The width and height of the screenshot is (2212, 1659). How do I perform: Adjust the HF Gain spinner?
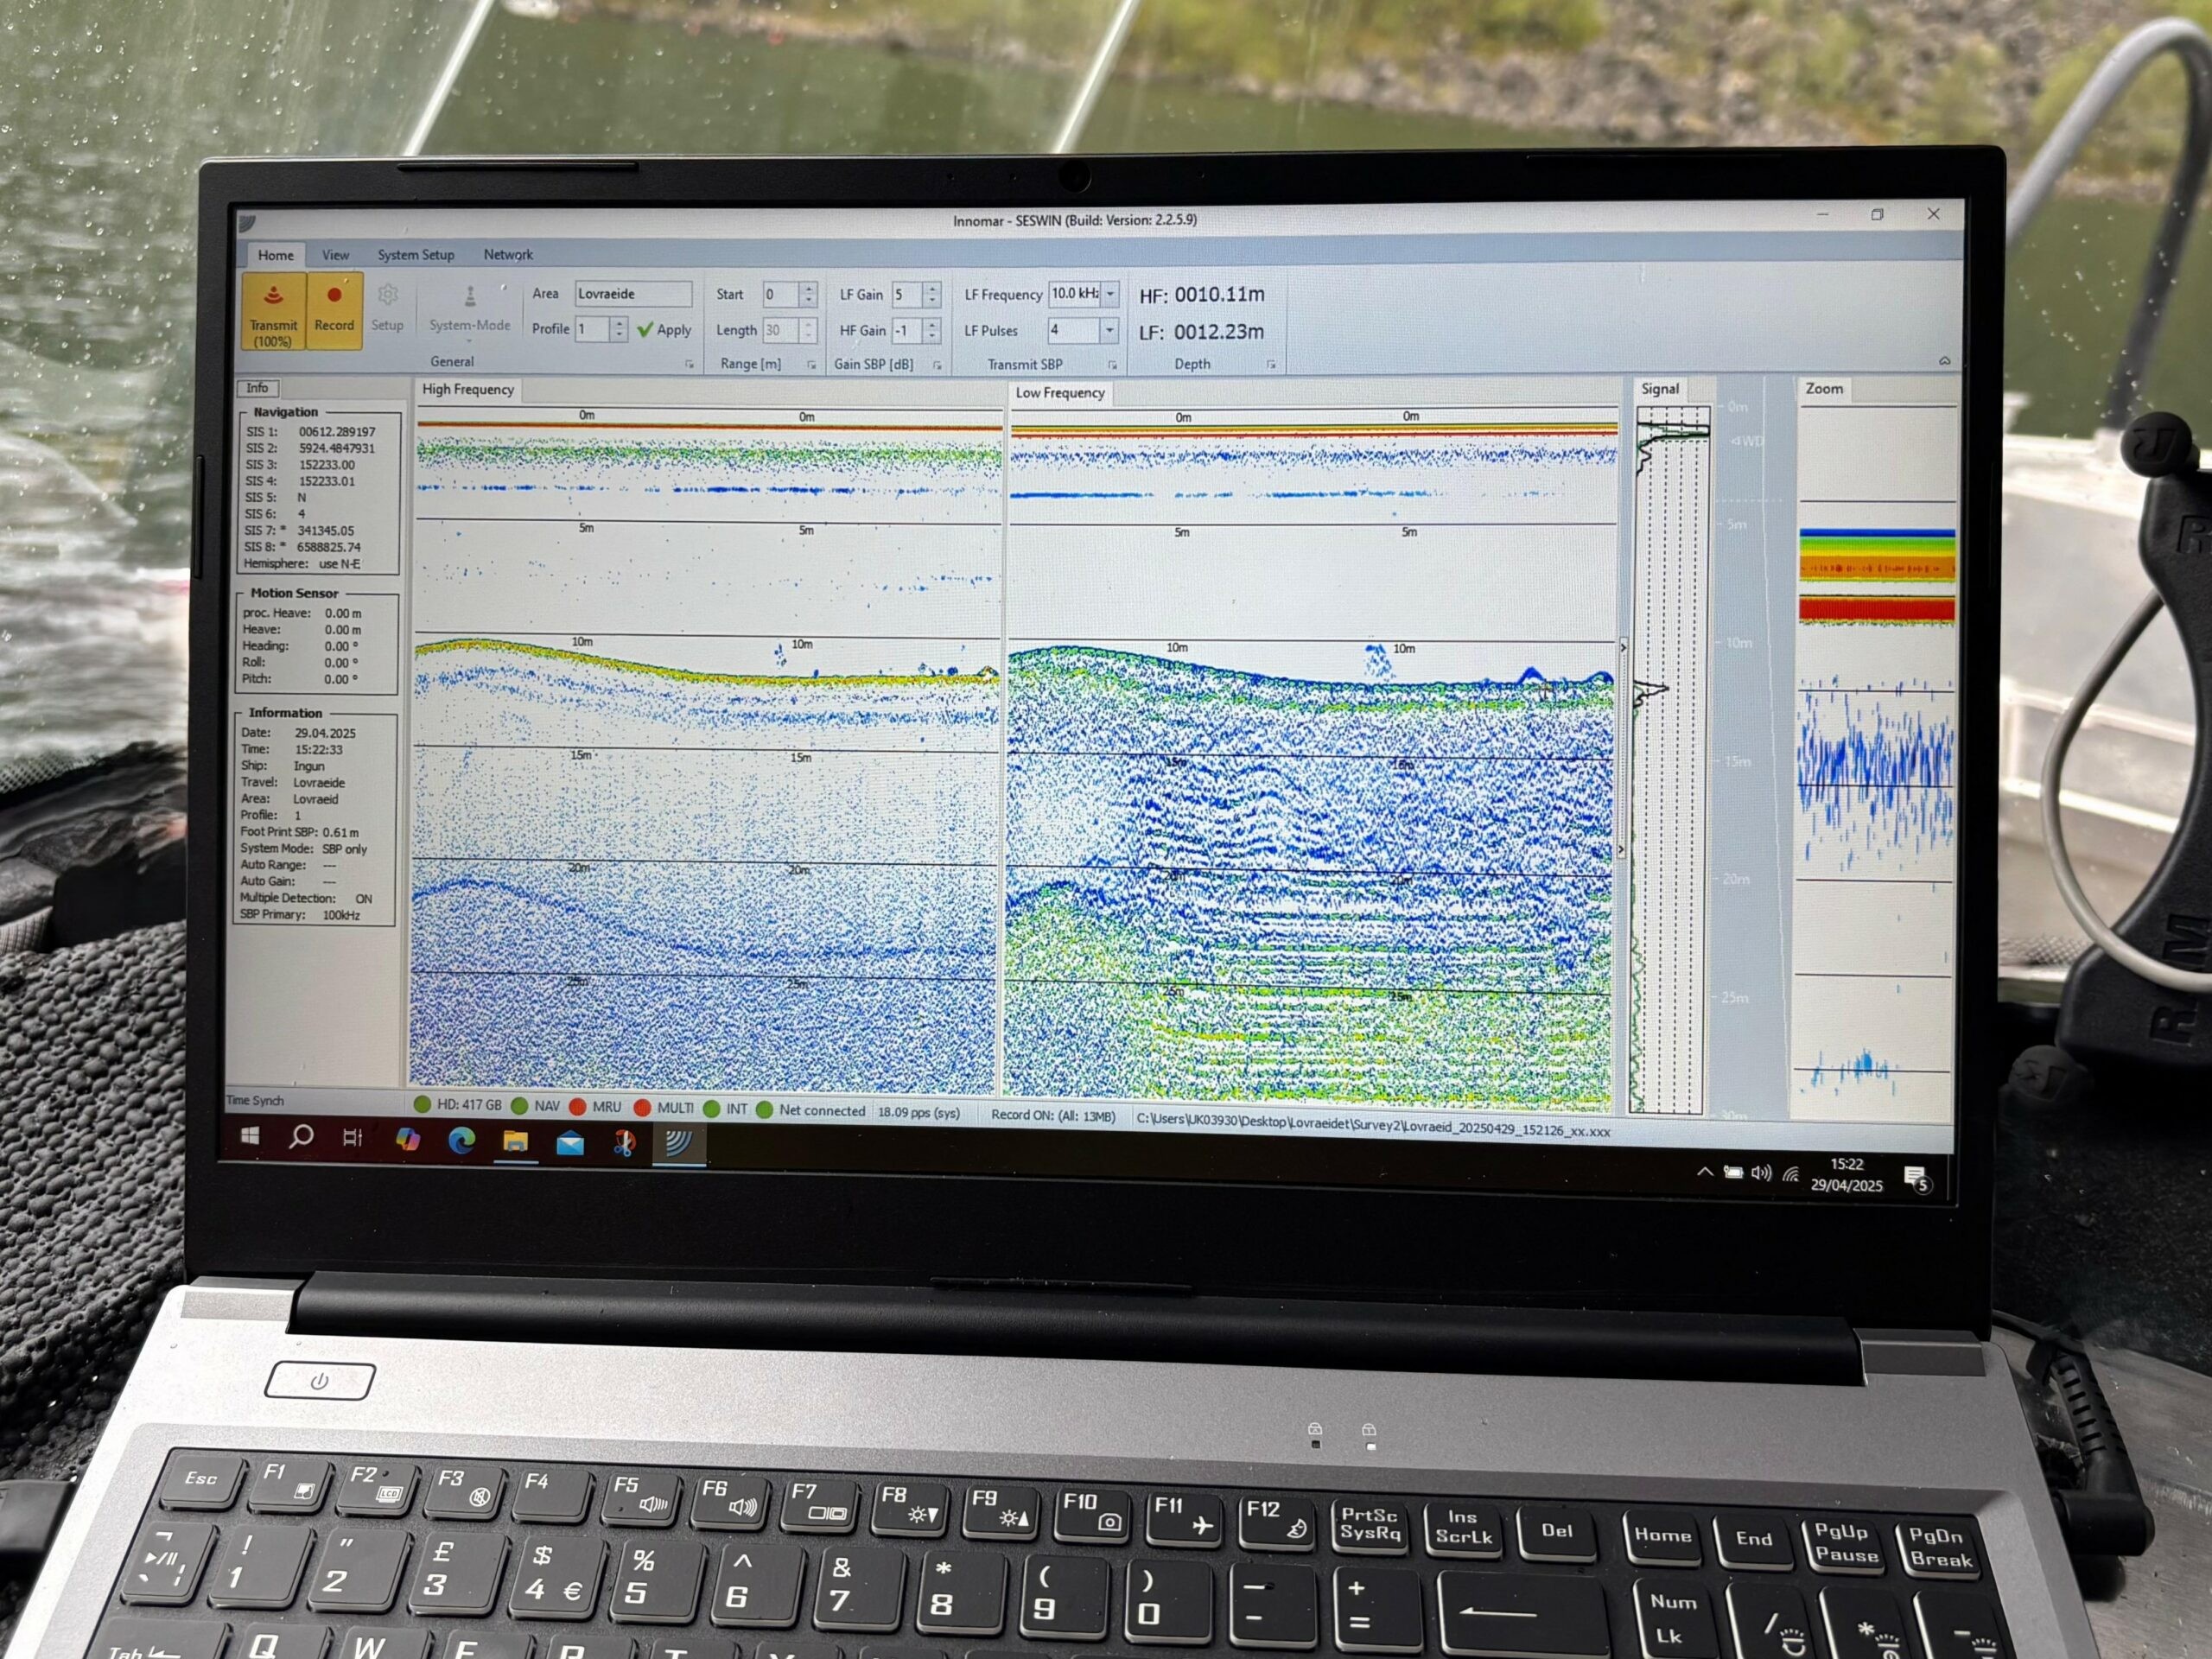[932, 330]
